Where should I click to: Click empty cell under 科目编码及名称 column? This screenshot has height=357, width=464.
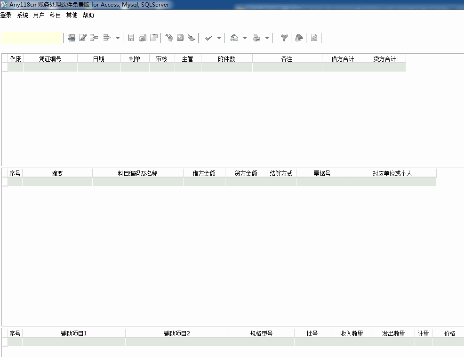(x=137, y=182)
